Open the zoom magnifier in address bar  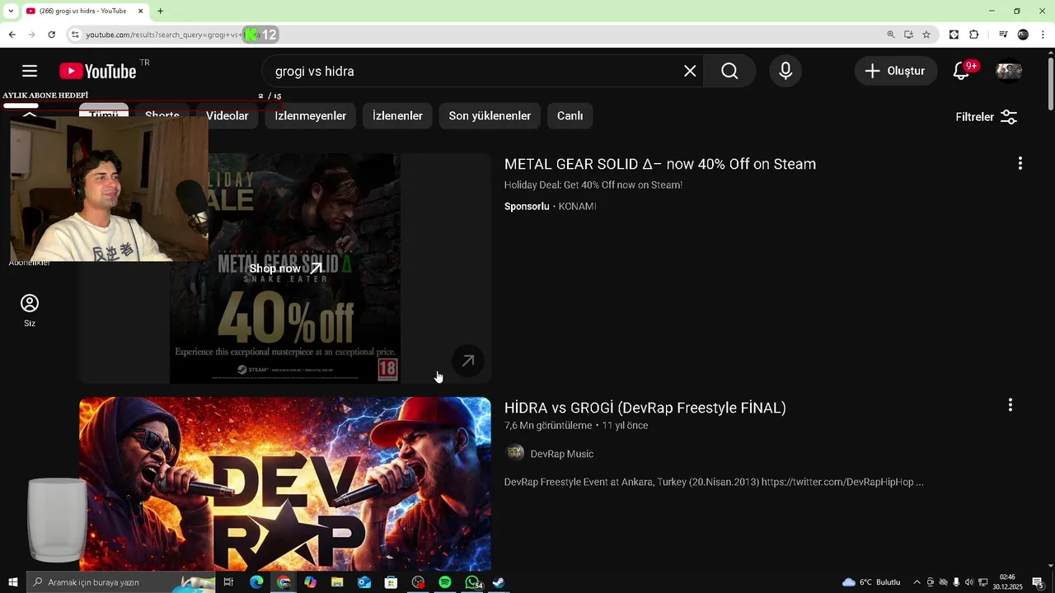coord(891,35)
